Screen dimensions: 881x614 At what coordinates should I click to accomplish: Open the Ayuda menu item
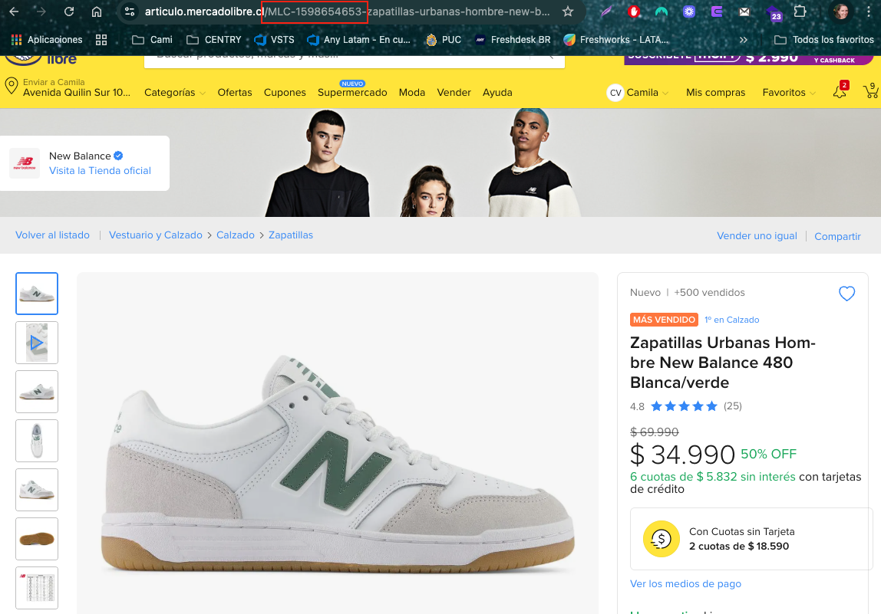[x=497, y=93]
